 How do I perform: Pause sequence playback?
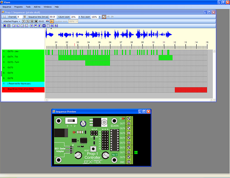point(32,21)
